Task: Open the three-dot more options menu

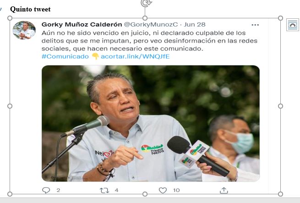Action: [x=255, y=25]
